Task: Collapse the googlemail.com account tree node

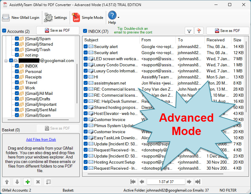Action: coord(6,61)
